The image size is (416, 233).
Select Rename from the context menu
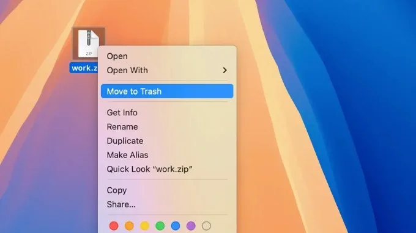(167, 127)
